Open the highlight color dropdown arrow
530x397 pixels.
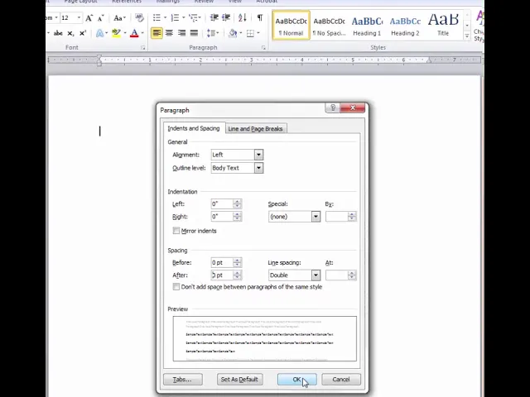coord(125,33)
